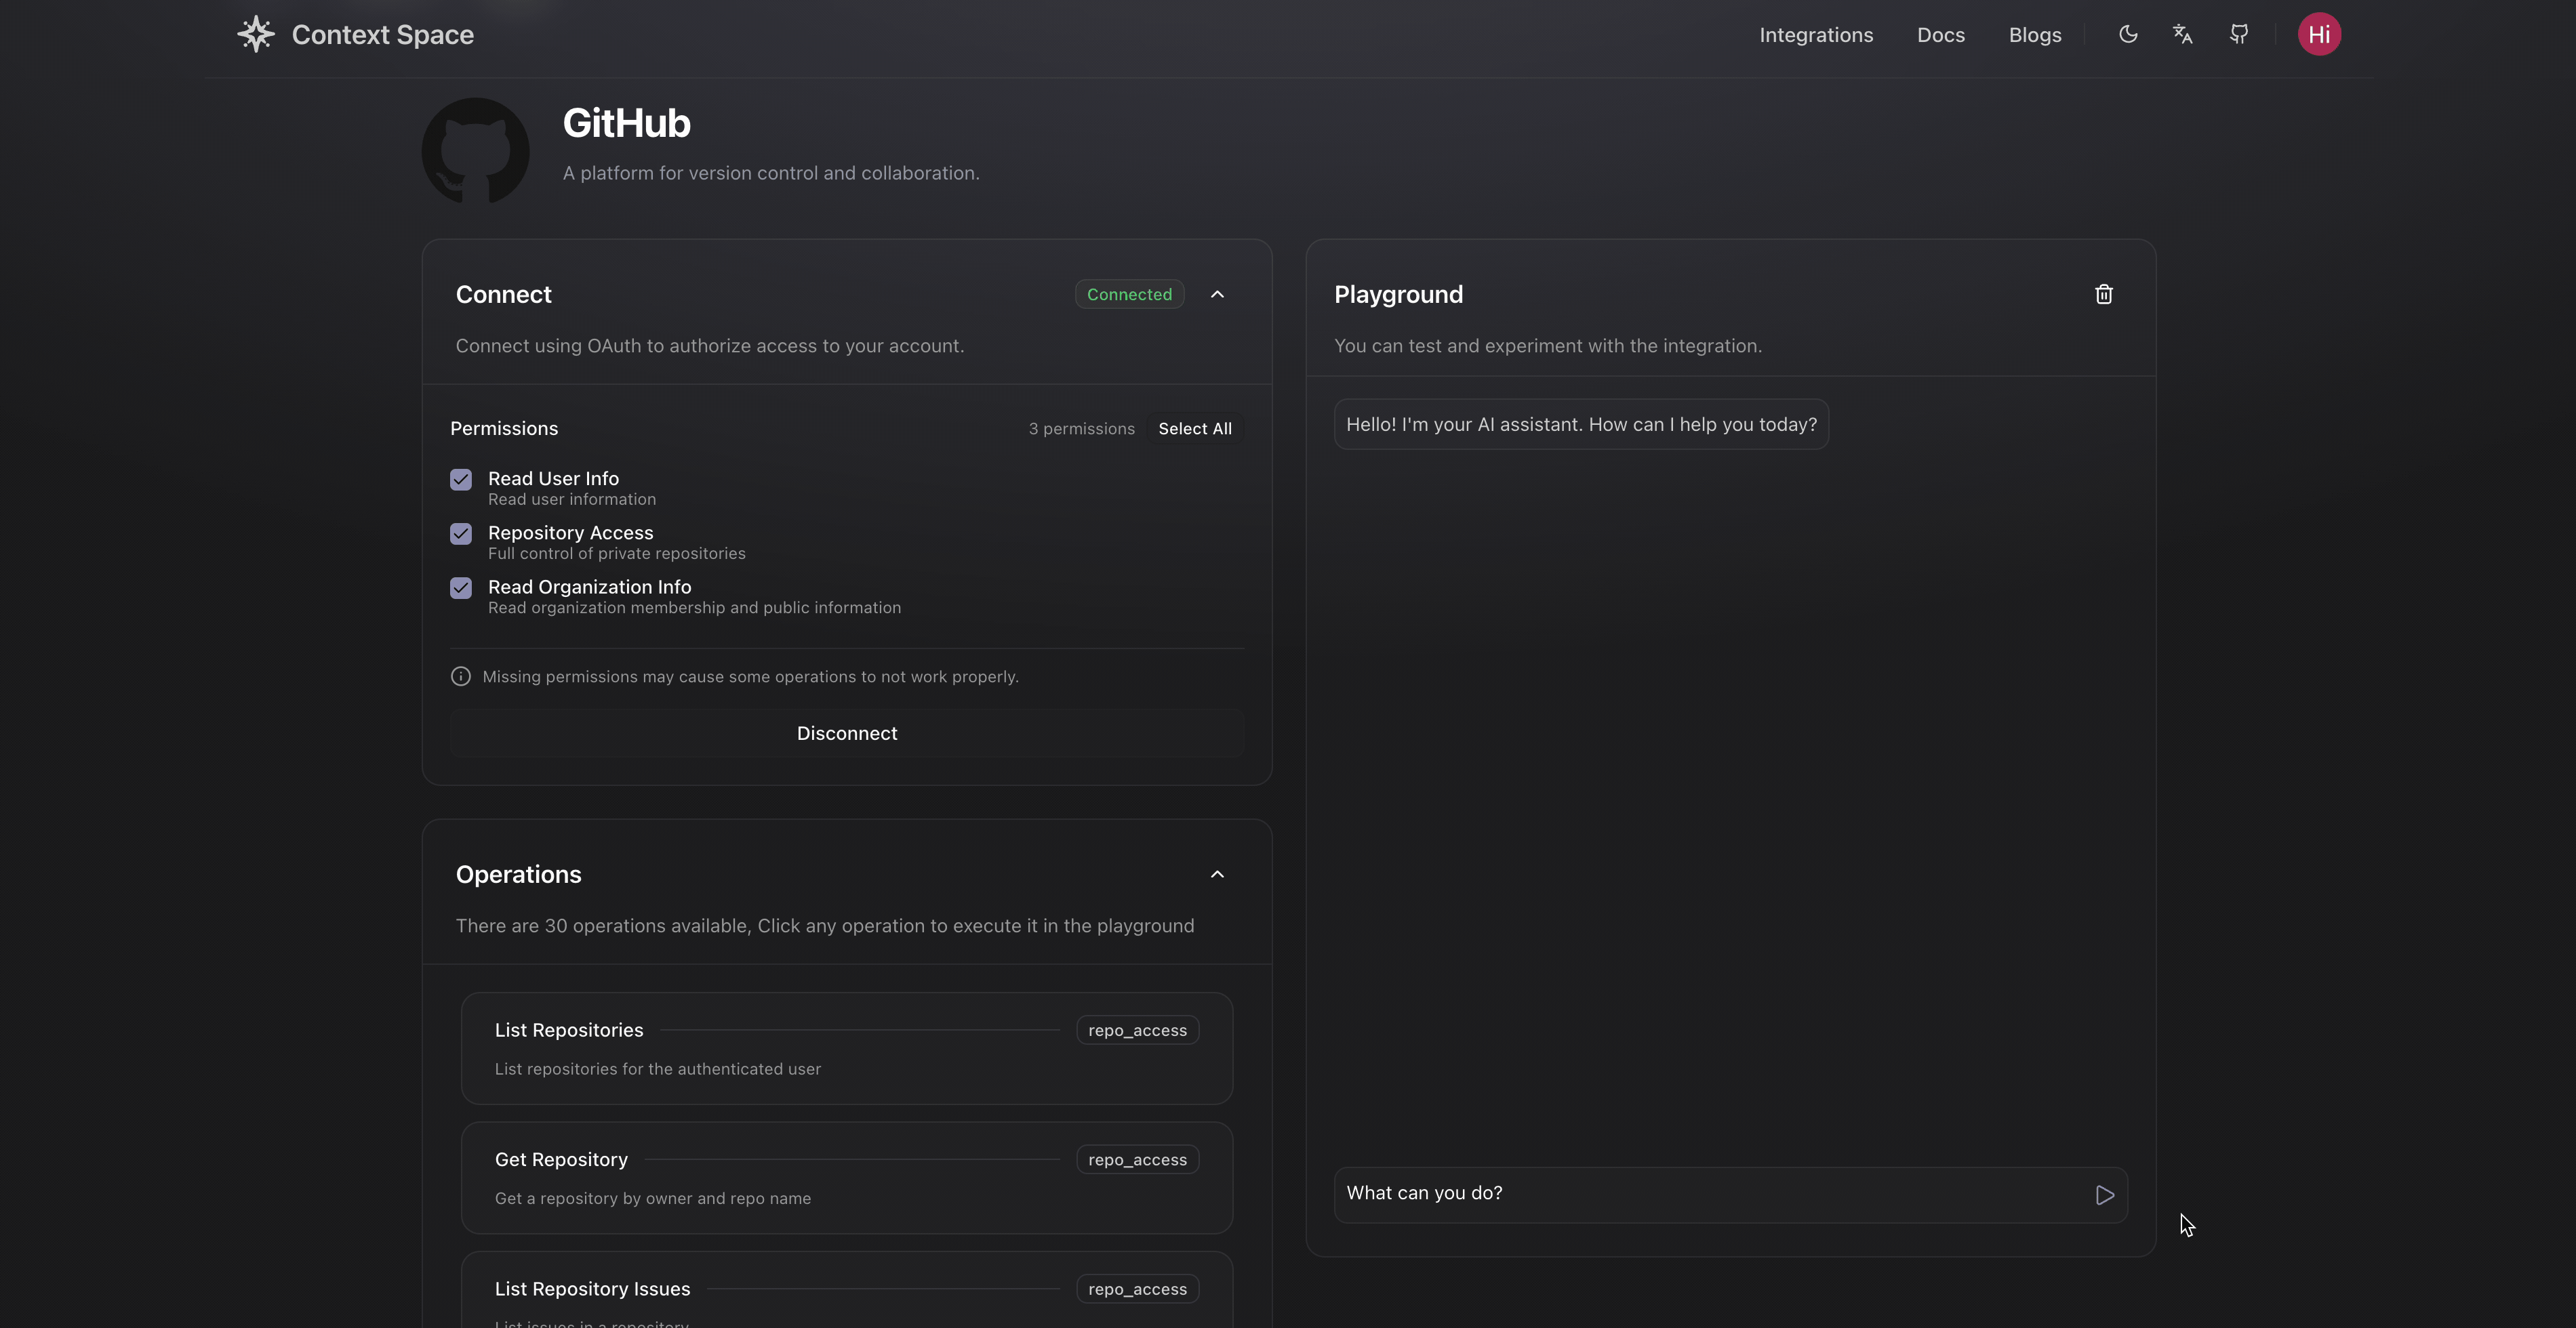Send the message with the play arrow
The width and height of the screenshot is (2576, 1328).
click(2104, 1195)
